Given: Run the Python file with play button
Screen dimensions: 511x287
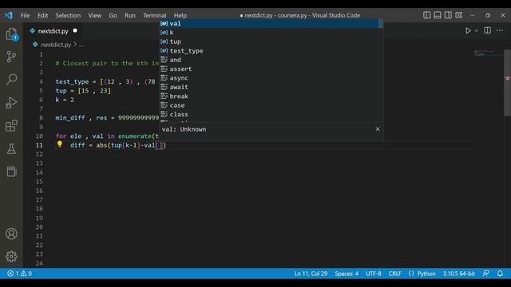Looking at the screenshot, I should (x=468, y=30).
